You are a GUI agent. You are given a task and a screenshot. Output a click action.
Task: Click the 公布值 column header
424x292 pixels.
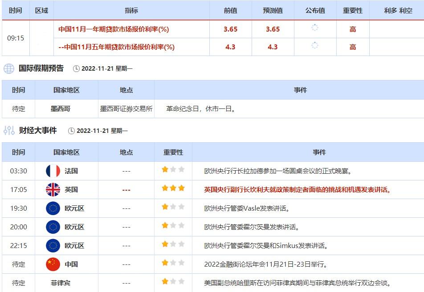[x=315, y=10]
